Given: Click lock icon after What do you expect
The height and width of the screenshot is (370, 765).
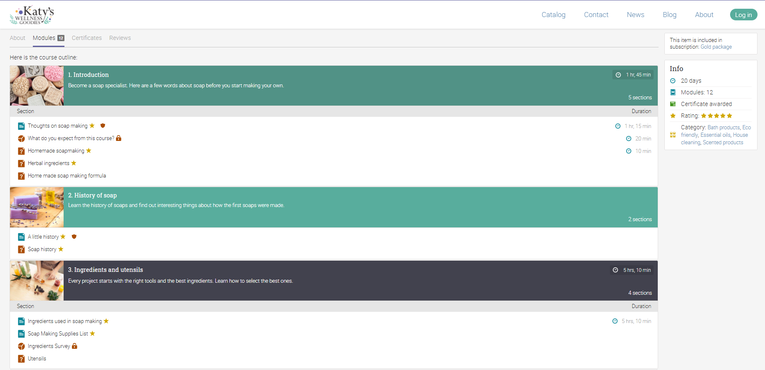Looking at the screenshot, I should pyautogui.click(x=118, y=138).
